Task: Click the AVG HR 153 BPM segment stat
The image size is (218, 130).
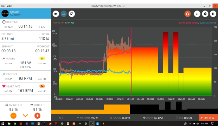Action: pos(153,118)
